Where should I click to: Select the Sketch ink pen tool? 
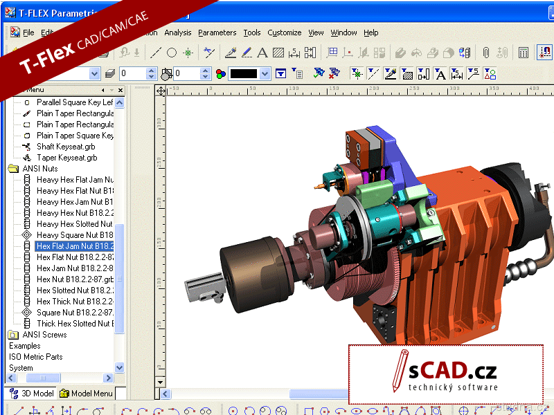231,53
